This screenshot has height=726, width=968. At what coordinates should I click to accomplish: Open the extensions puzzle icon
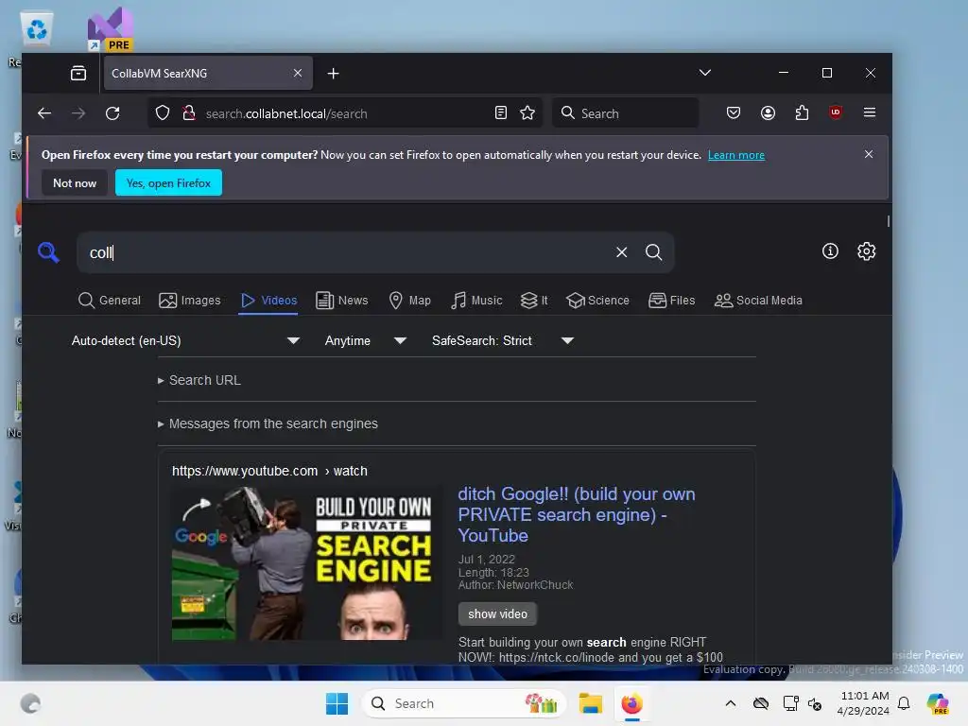tap(802, 113)
